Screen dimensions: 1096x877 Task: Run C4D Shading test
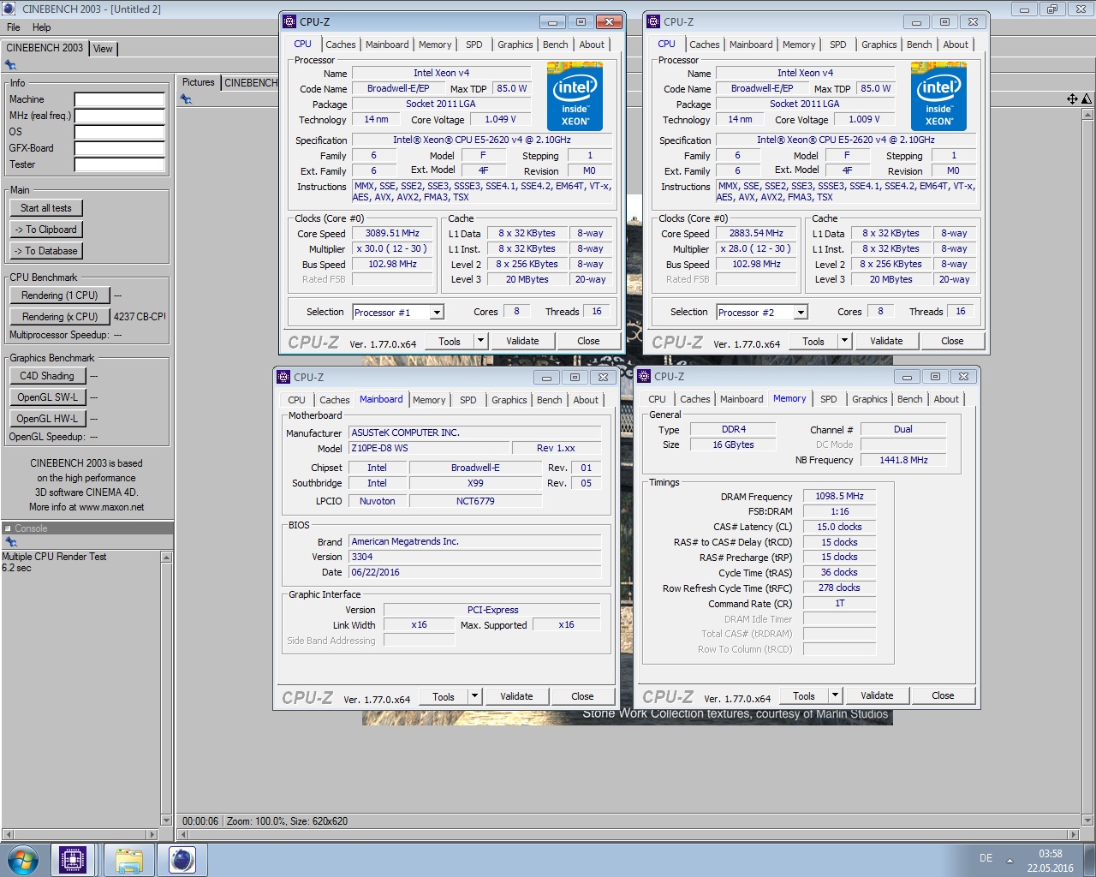coord(47,376)
